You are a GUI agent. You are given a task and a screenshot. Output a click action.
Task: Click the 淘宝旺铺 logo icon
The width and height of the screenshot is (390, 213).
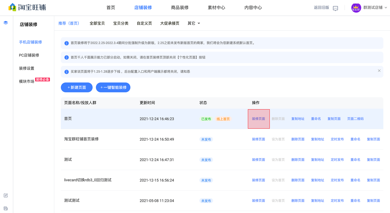tap(12, 7)
